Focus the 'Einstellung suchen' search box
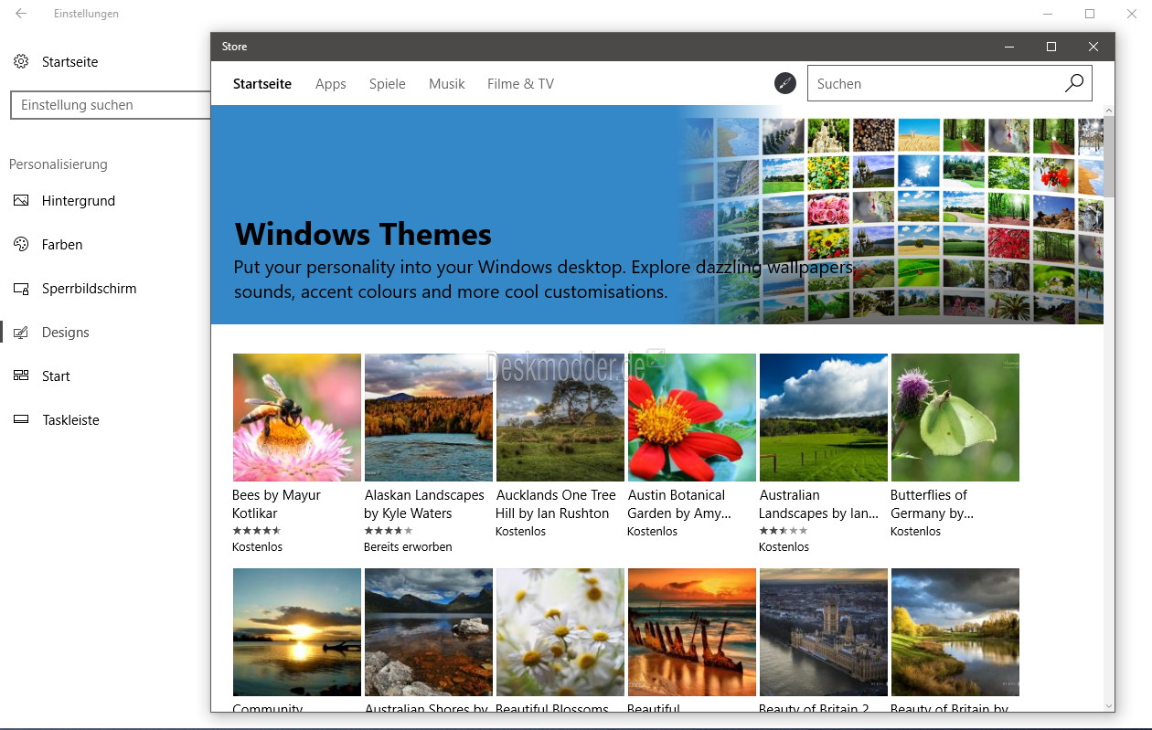This screenshot has width=1152, height=730. (110, 105)
